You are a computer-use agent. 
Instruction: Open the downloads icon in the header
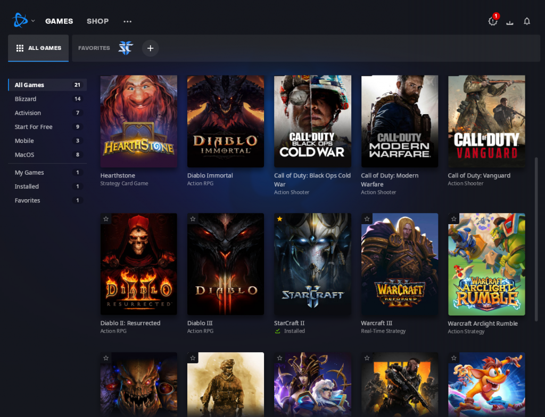coord(509,22)
